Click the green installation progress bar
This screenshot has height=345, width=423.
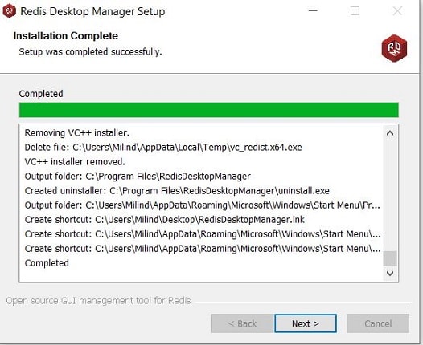209,110
